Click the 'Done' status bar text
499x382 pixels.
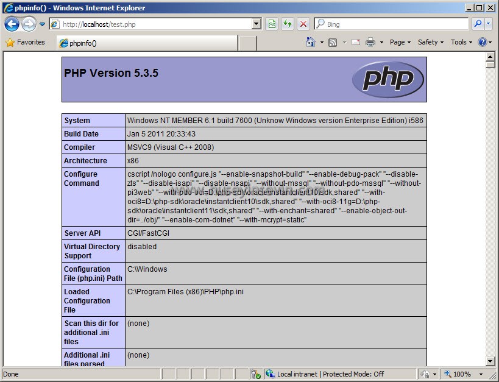pyautogui.click(x=11, y=374)
